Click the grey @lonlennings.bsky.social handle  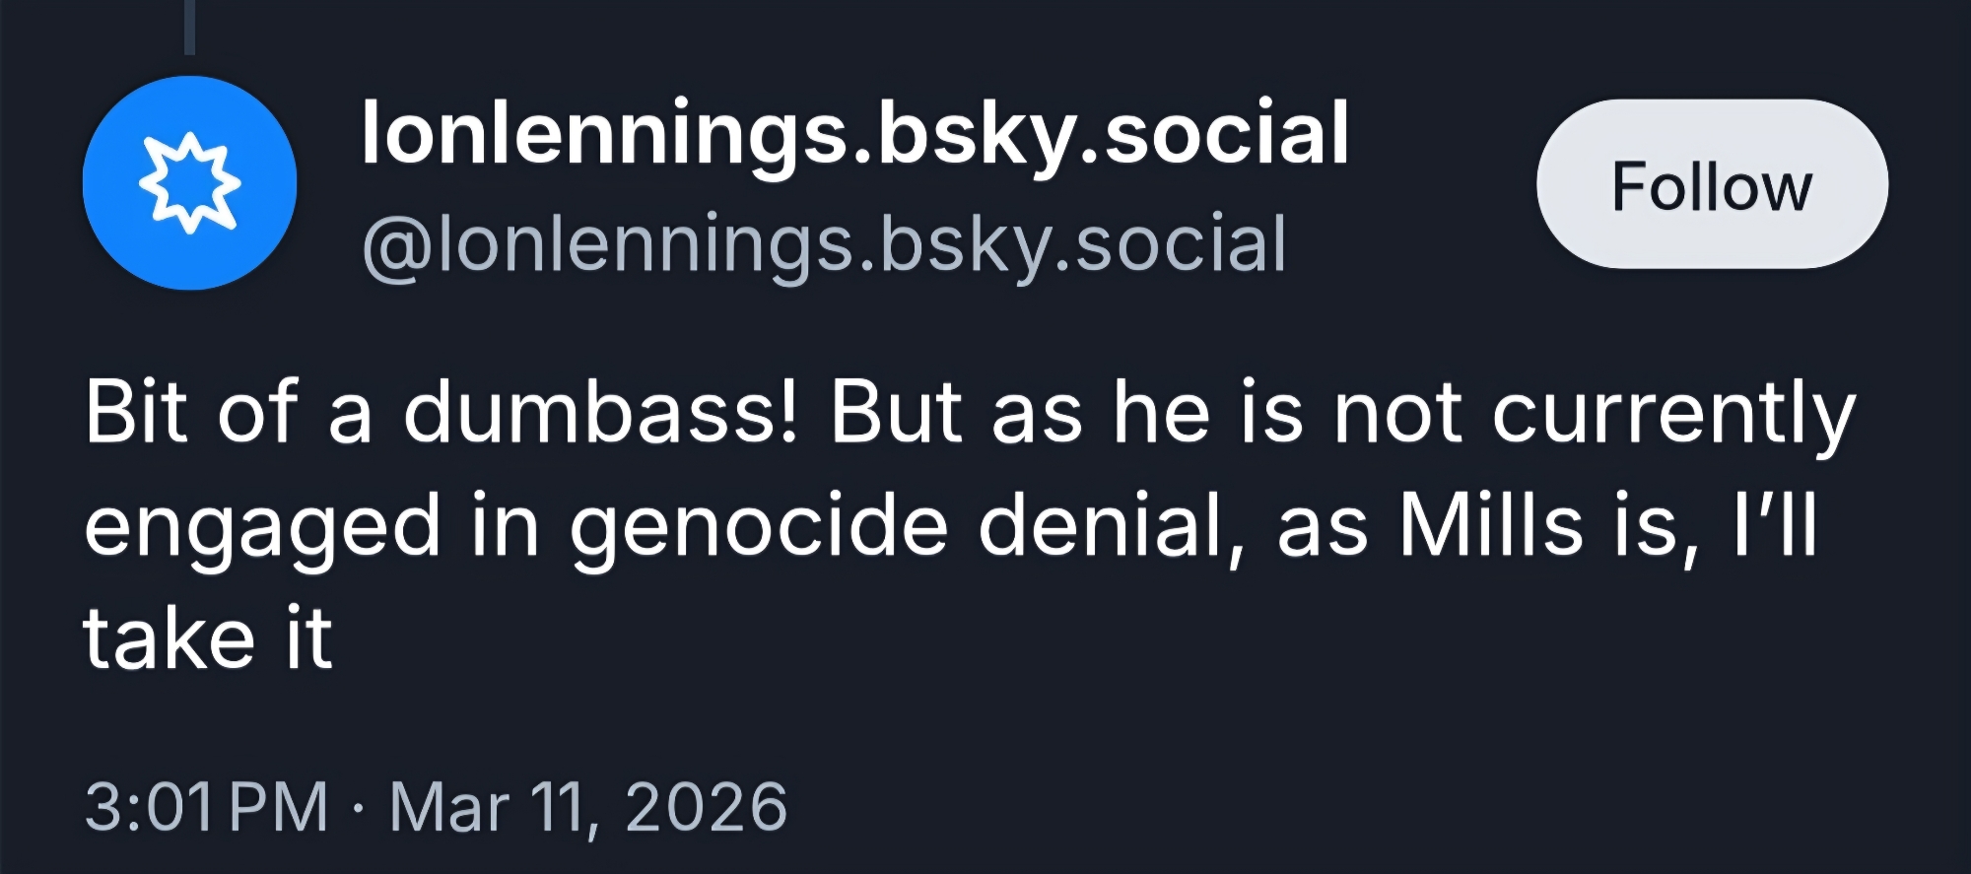(x=824, y=243)
